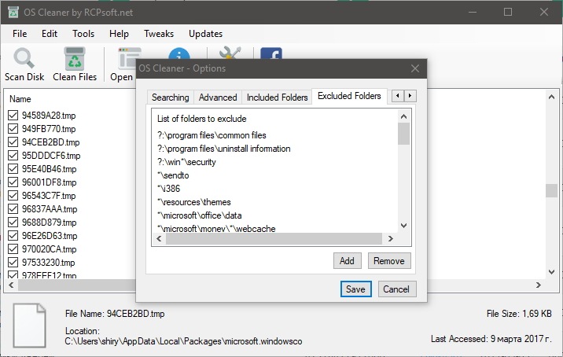563x357 pixels.
Task: Click main file list scroll right arrow
Action: (x=538, y=285)
